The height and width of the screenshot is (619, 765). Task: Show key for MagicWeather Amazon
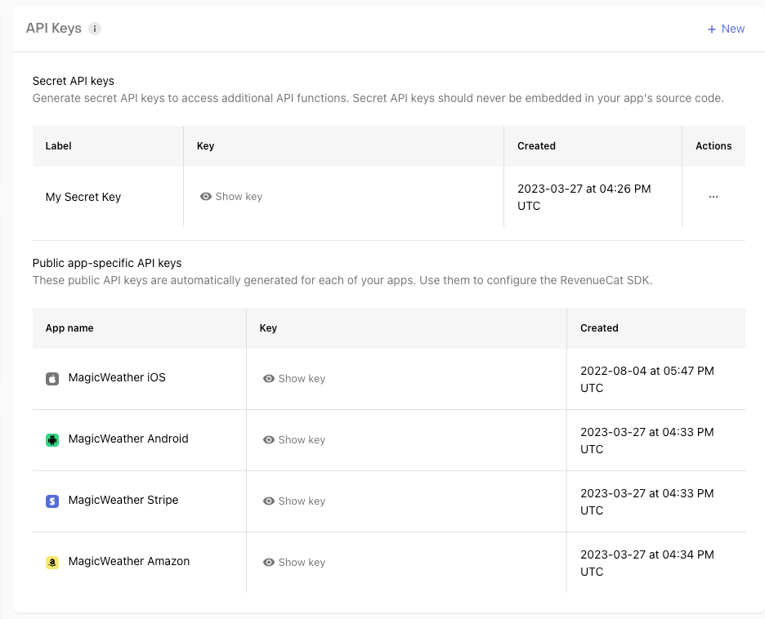pyautogui.click(x=294, y=563)
